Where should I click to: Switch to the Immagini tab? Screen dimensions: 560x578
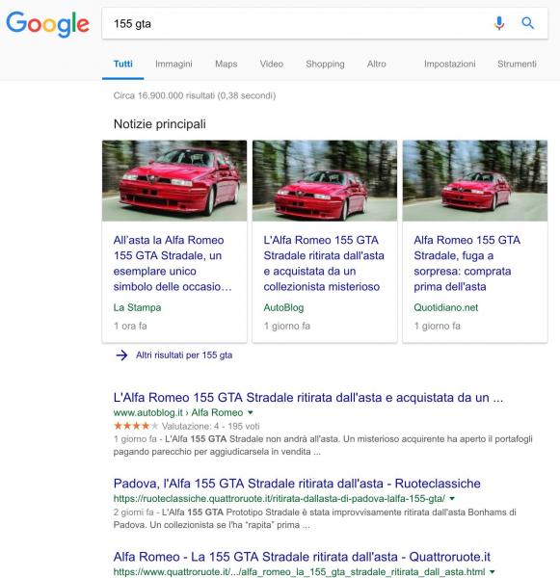[x=173, y=65]
